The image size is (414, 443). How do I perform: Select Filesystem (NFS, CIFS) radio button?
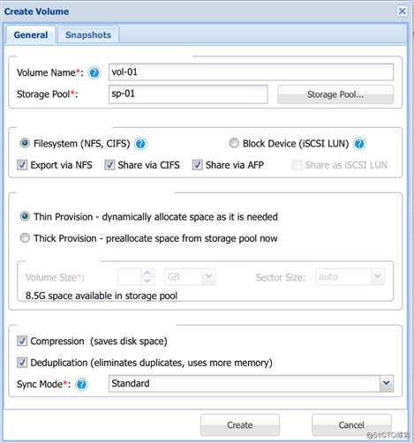(25, 143)
